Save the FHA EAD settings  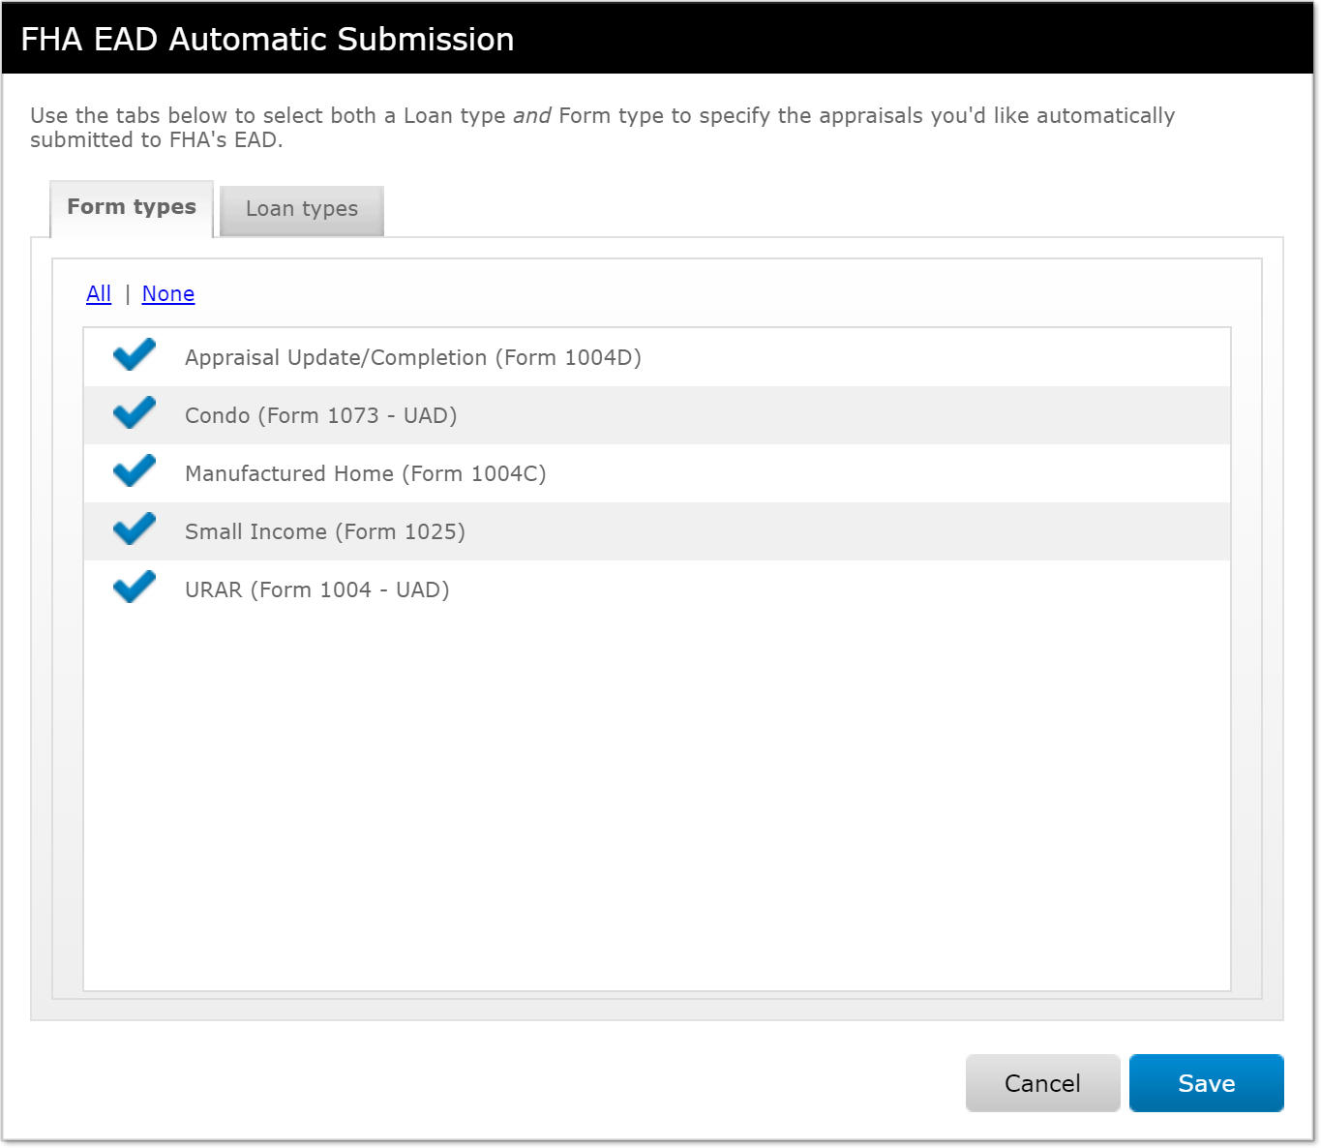1206,1083
